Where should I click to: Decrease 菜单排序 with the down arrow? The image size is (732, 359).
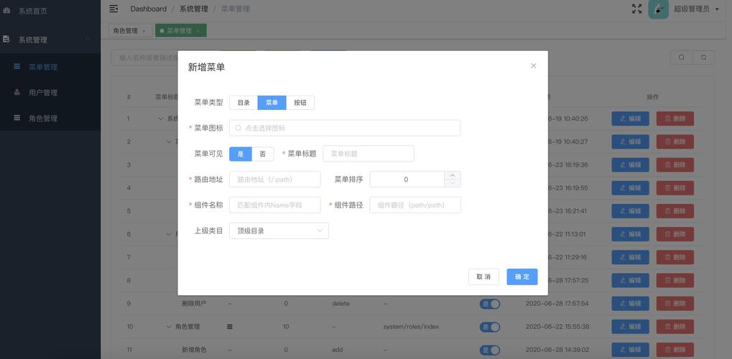click(x=453, y=183)
